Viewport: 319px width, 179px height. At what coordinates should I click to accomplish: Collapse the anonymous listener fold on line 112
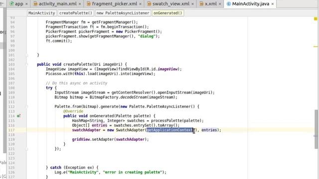pos(26,107)
